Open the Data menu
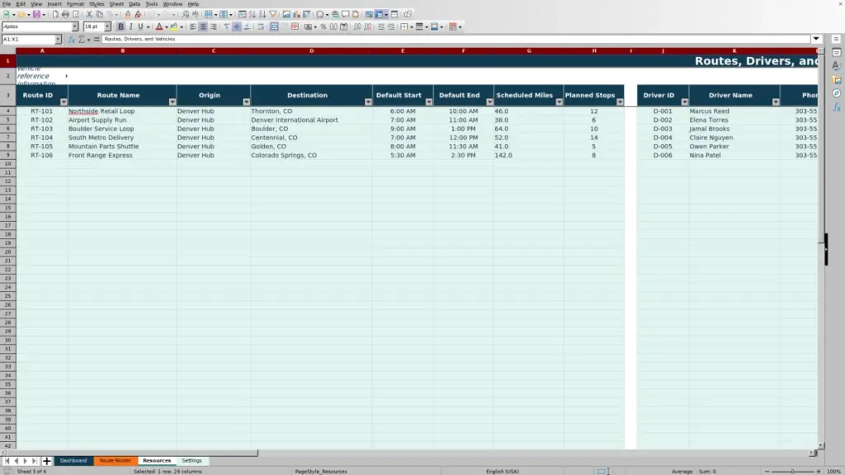The width and height of the screenshot is (845, 475). pyautogui.click(x=135, y=4)
